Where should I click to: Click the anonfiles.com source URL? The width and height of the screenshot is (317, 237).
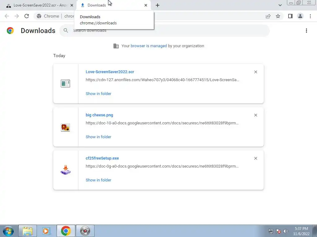click(x=162, y=80)
